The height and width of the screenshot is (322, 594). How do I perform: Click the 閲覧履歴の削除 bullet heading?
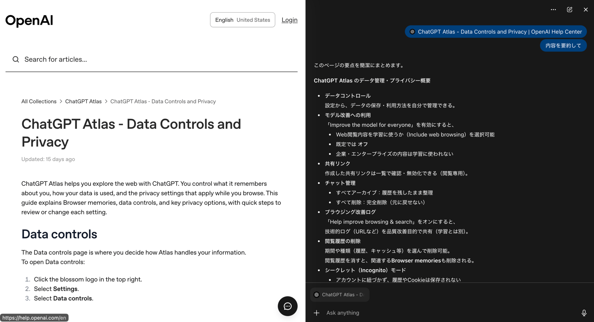coord(343,241)
